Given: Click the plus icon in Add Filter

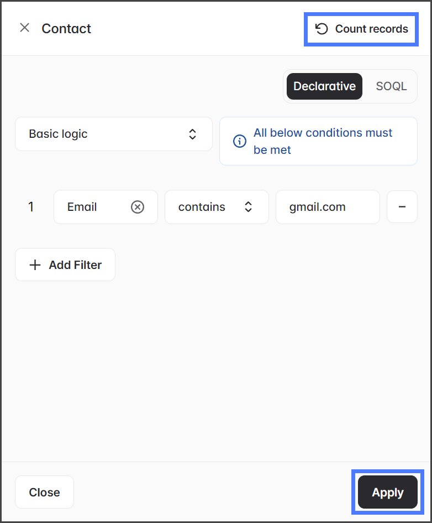Looking at the screenshot, I should (35, 265).
